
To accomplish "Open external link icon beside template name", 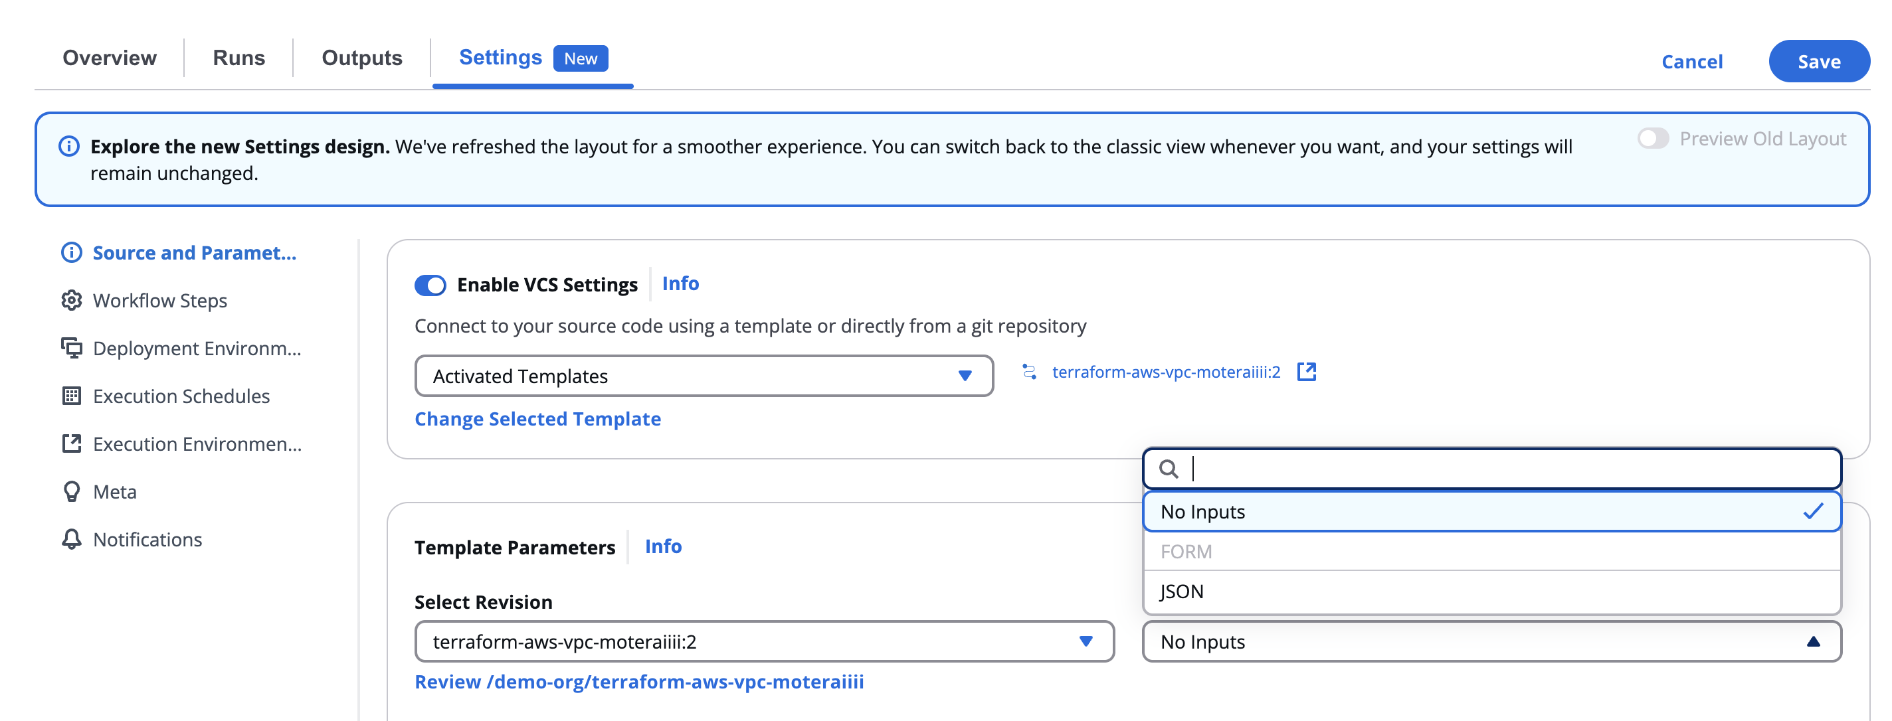I will click(1306, 372).
